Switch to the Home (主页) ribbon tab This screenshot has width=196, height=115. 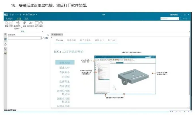(x=19, y=19)
